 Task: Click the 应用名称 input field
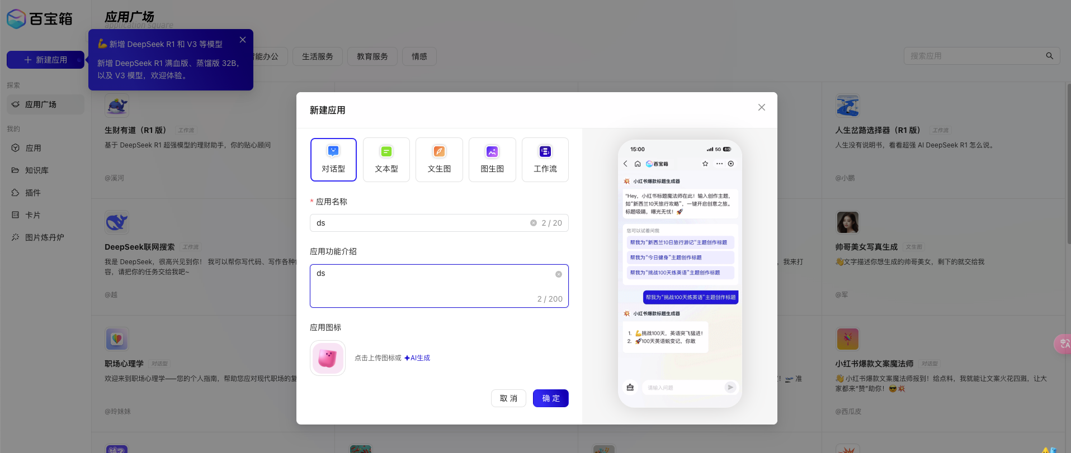(439, 223)
